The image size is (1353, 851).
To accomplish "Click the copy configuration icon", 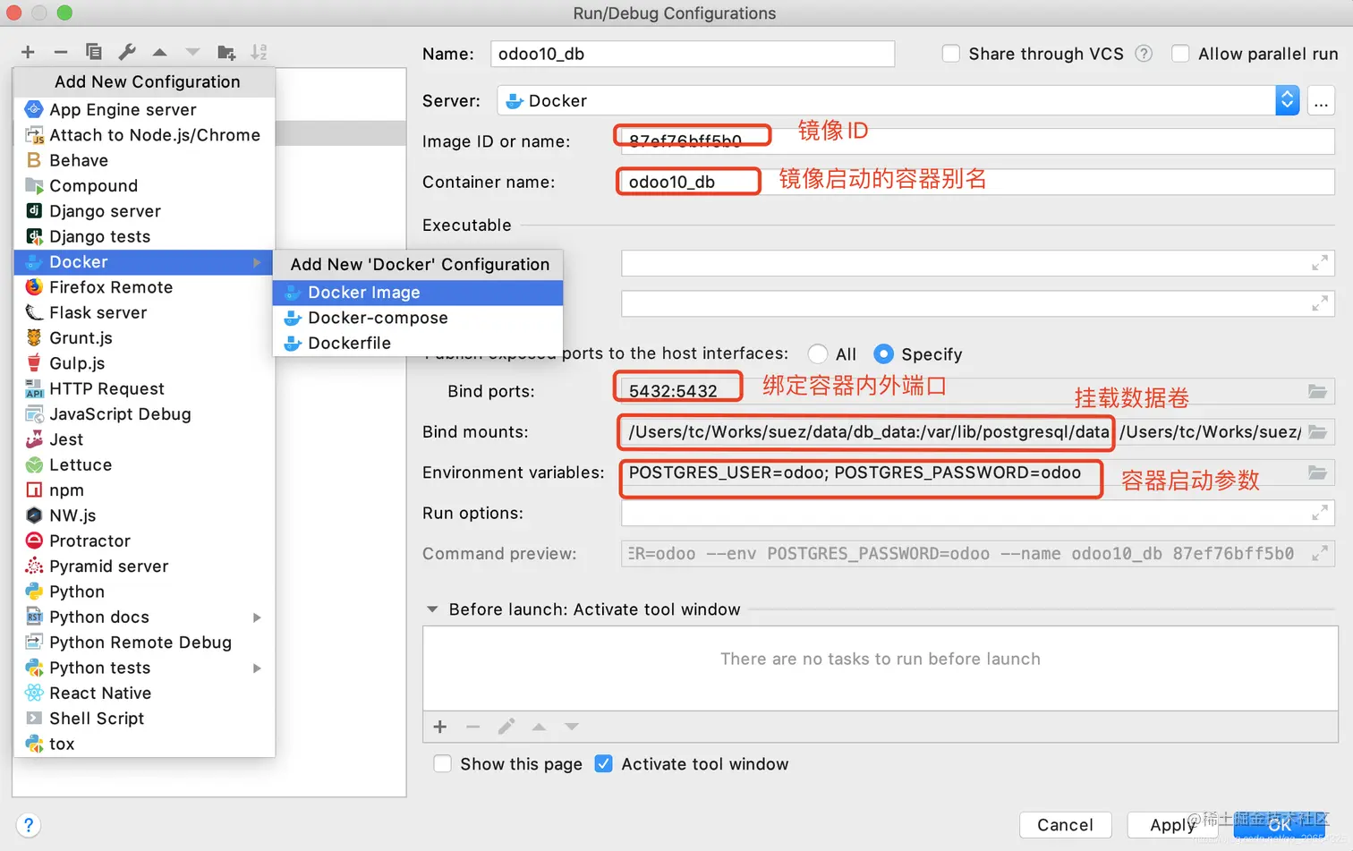I will [93, 52].
